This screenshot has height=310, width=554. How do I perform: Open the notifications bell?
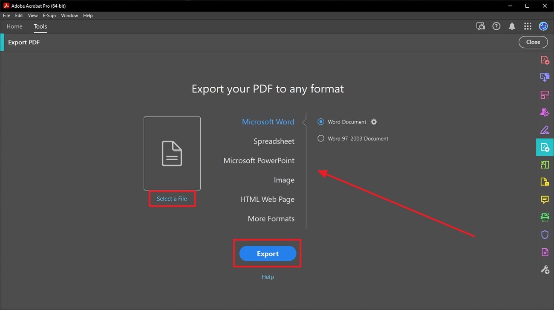[x=512, y=26]
